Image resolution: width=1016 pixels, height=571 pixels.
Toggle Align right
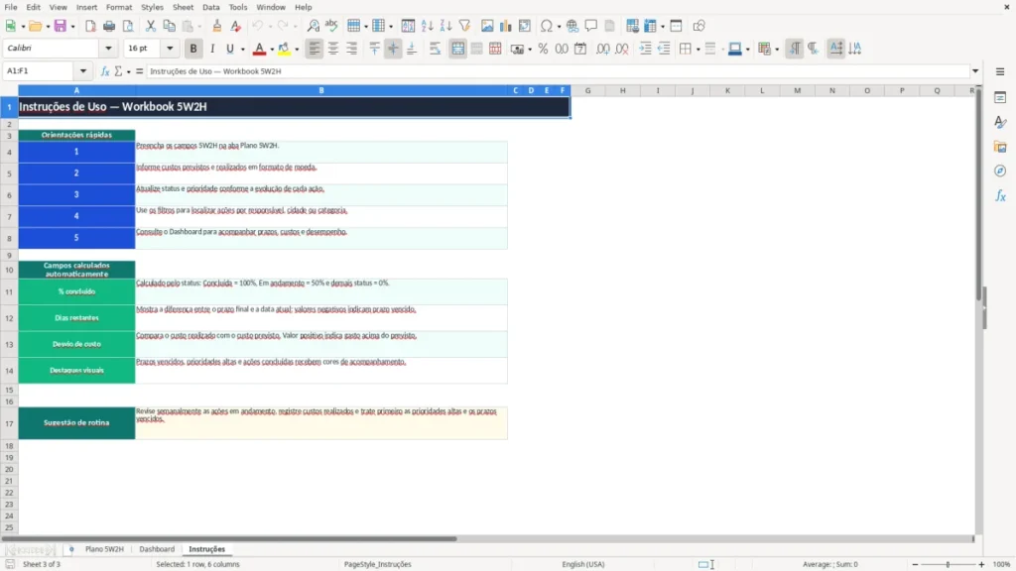pyautogui.click(x=352, y=49)
